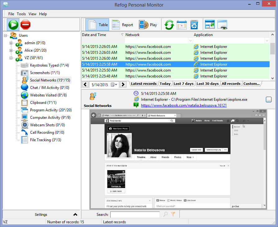Open the Tools menu
Image resolution: width=278 pixels, height=227 pixels.
point(21,14)
